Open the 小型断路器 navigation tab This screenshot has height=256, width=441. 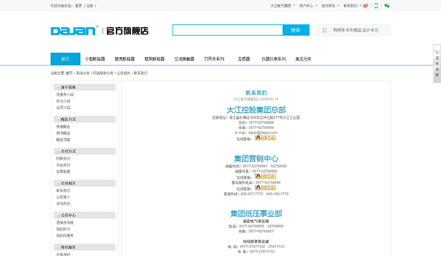tap(95, 59)
